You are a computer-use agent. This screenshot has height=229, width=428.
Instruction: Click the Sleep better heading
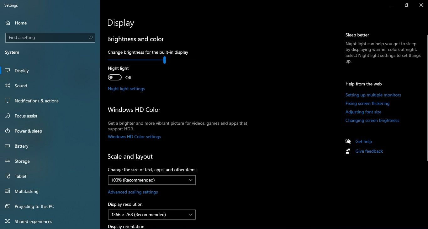(357, 35)
